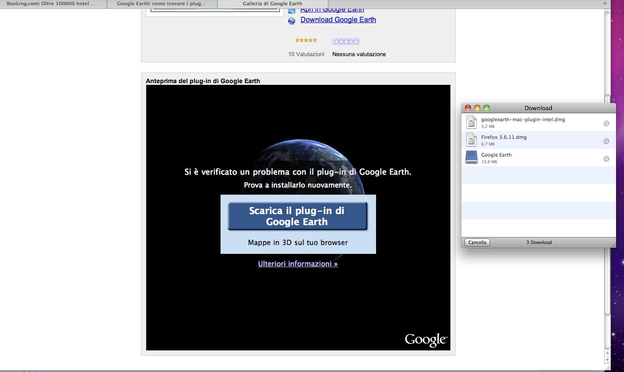Screen dimensions: 624x372
Task: Click the Nessuna valutazione text
Action: (359, 54)
